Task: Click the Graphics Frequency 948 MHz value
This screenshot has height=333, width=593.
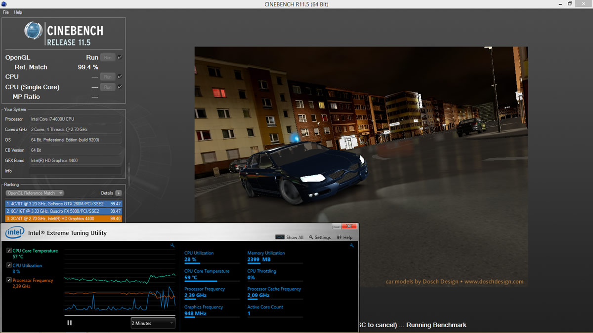Action: click(x=195, y=313)
